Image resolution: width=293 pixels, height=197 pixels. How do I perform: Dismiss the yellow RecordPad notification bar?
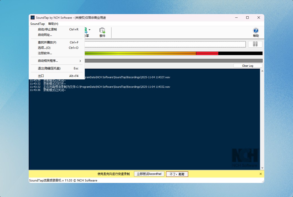tap(260, 174)
